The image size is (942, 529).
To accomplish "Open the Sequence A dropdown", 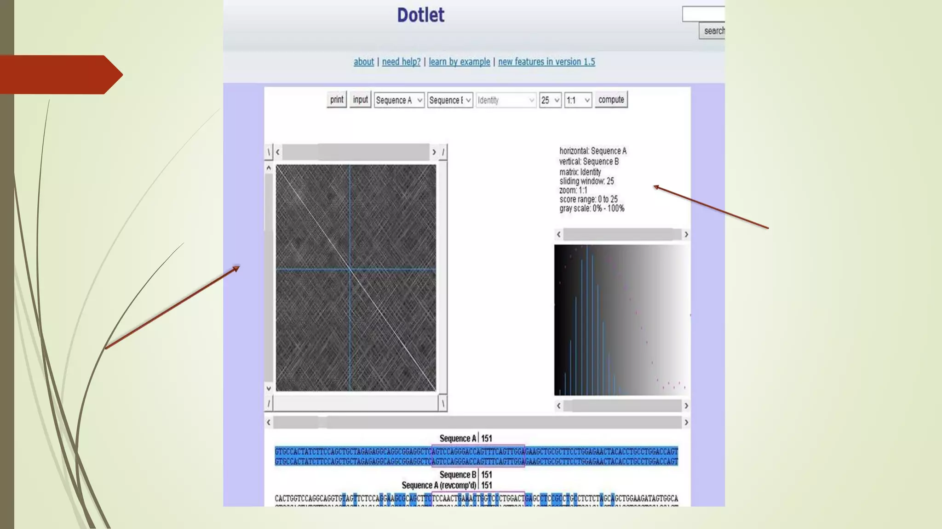I will tap(399, 100).
